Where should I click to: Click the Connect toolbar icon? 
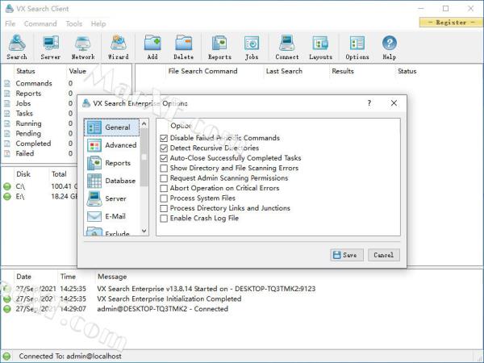click(x=287, y=47)
